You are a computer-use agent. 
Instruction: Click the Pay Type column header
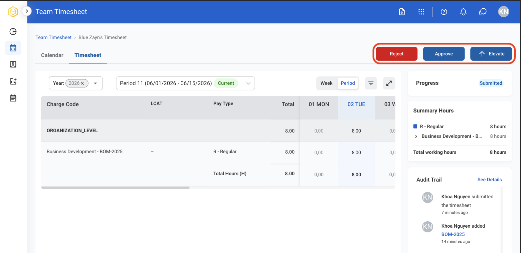coord(223,103)
